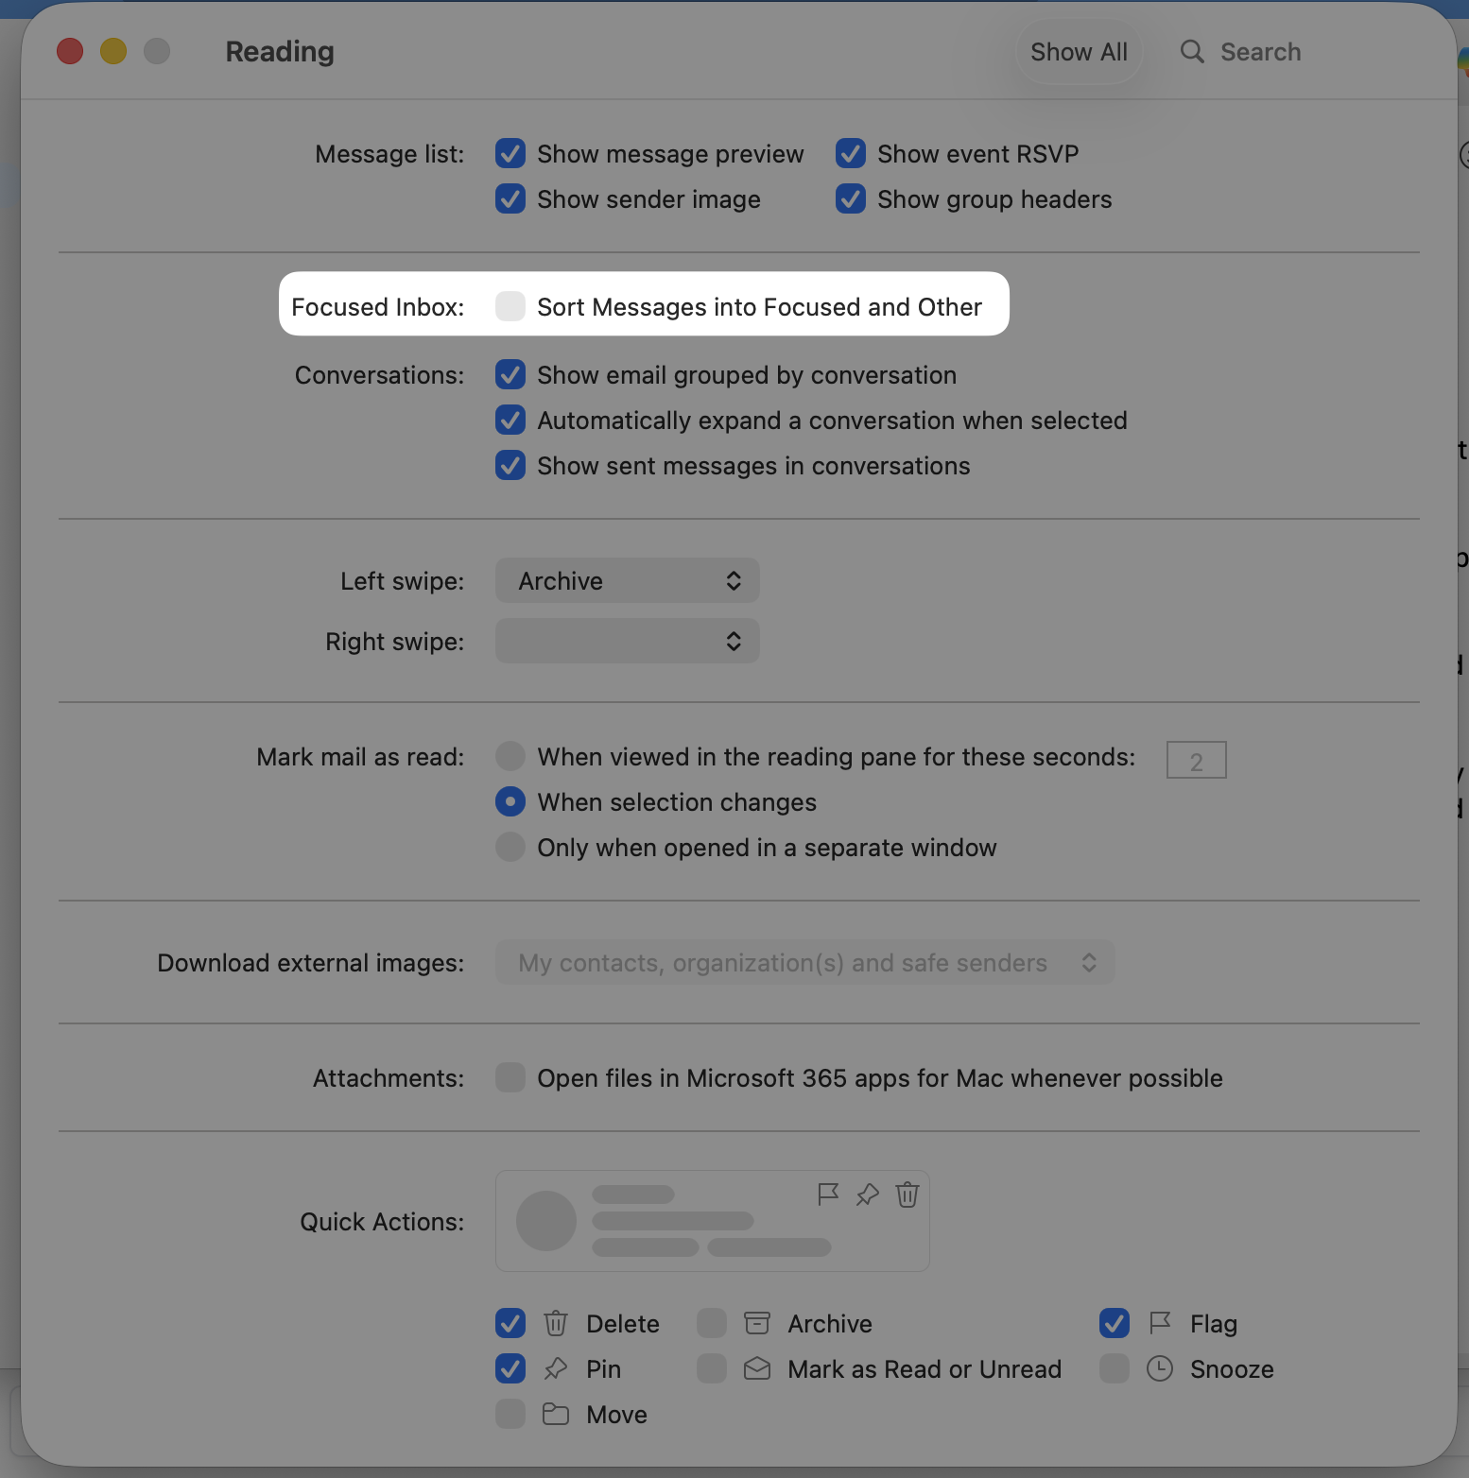Disable Show email grouped by conversation
Viewport: 1469px width, 1478px height.
510,374
